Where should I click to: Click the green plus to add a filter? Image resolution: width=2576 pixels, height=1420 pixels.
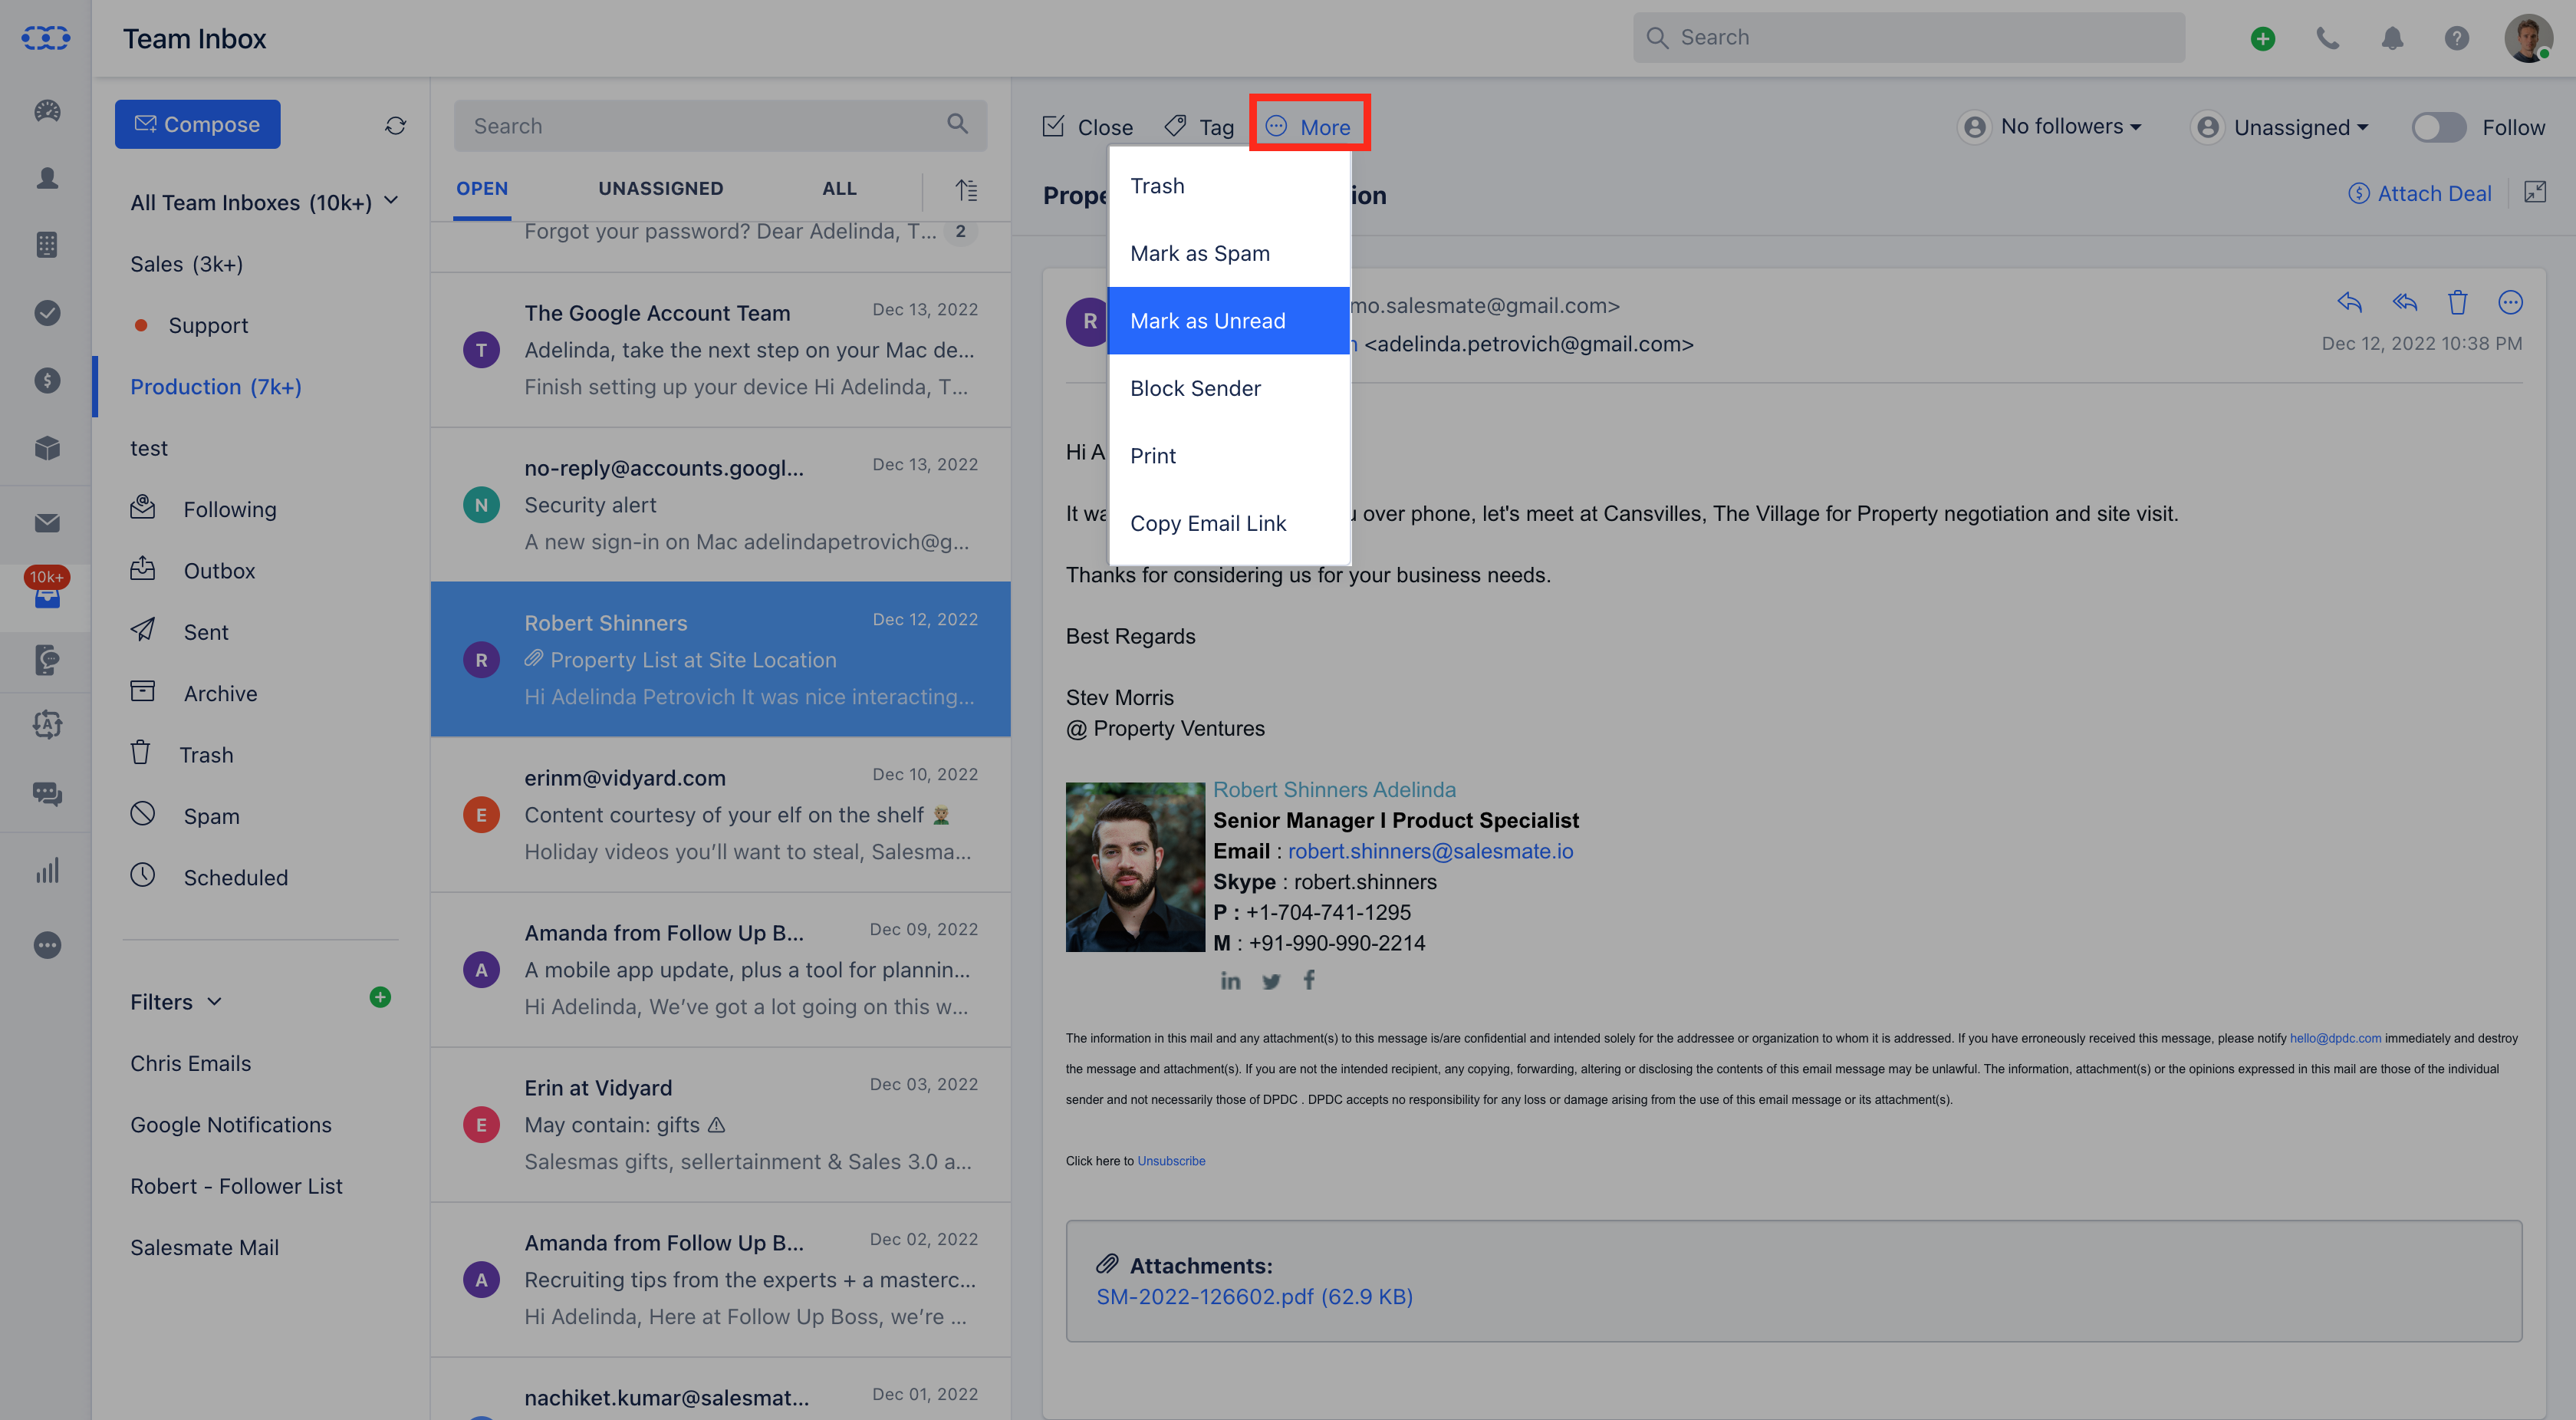[380, 997]
